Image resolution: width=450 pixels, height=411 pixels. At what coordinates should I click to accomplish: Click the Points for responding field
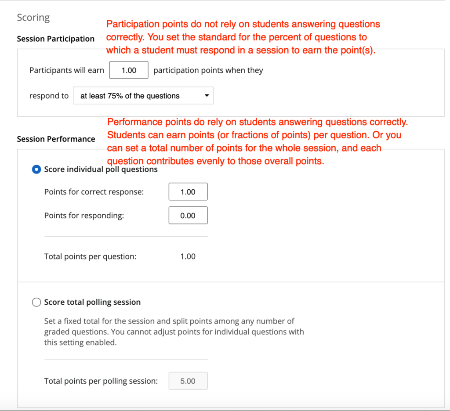point(188,216)
